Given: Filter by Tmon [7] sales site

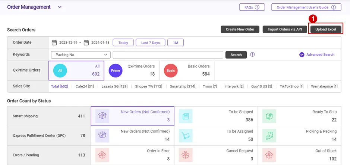Looking at the screenshot, I should coord(210,86).
